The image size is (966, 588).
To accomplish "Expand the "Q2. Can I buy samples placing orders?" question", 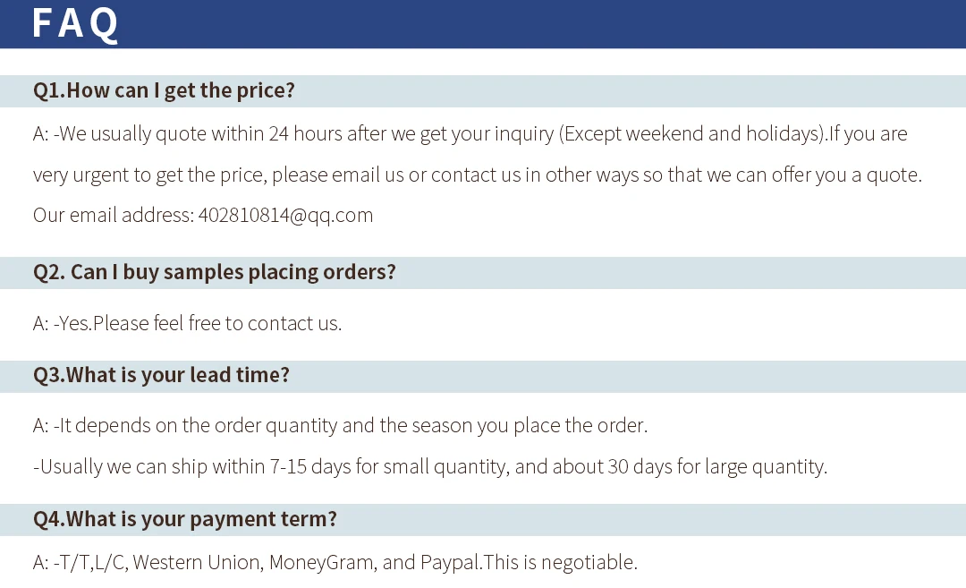I will pyautogui.click(x=215, y=272).
